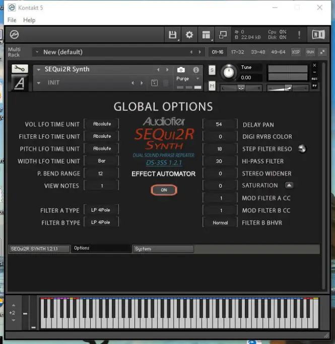Click the P. BEND RANGE value 12

[x=101, y=174]
